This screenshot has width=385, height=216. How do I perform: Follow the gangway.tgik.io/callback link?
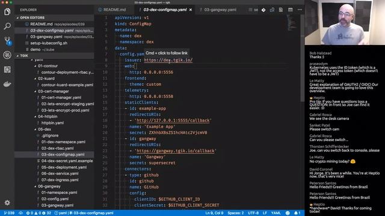pos(176,151)
